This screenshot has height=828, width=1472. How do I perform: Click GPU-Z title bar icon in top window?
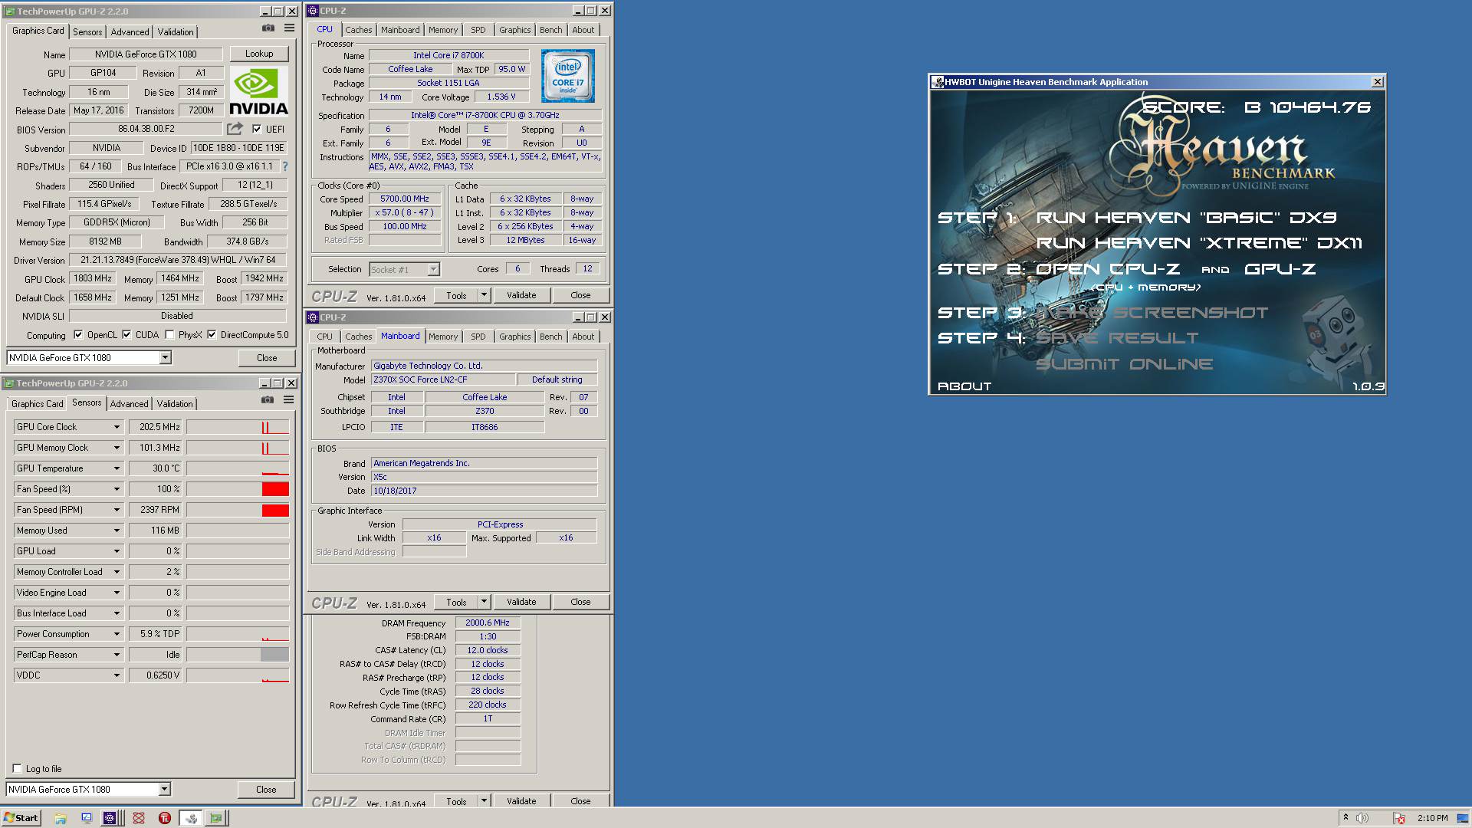tap(10, 11)
